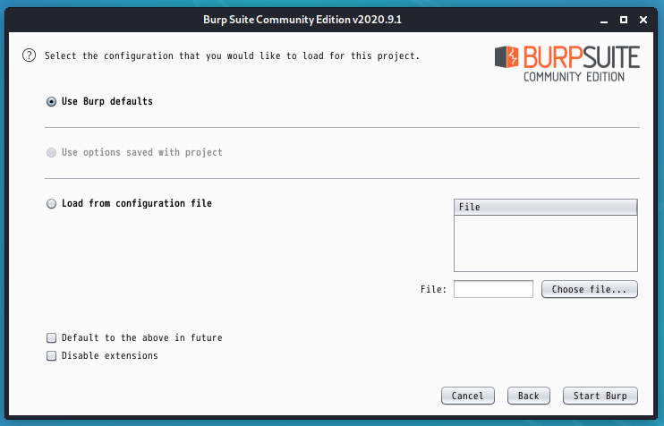This screenshot has width=664, height=426.
Task: Click the File column header
Action: click(x=546, y=207)
